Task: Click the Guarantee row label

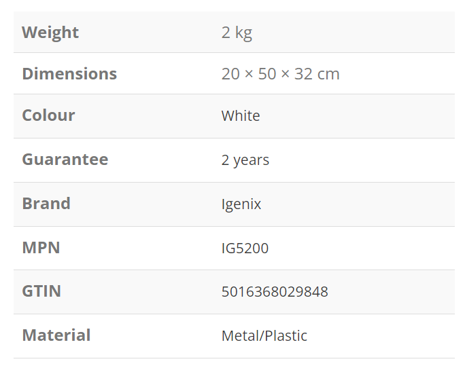Action: 65,160
